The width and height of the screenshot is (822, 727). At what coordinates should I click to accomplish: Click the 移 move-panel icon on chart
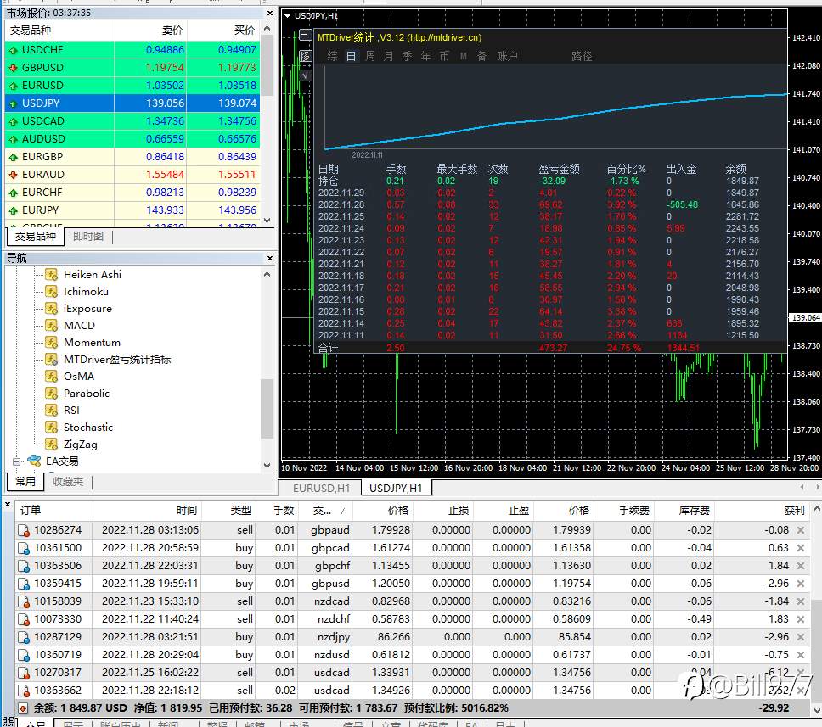pos(305,56)
